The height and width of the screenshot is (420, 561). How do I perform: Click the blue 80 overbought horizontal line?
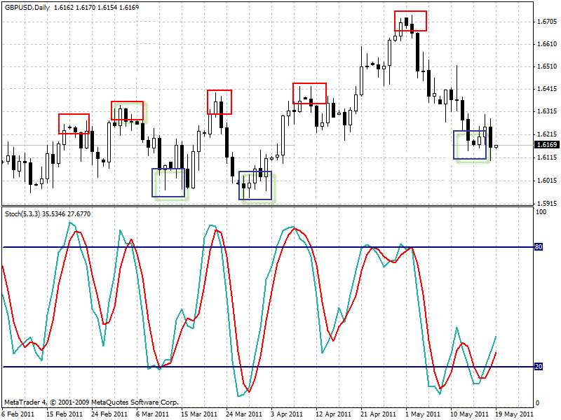pyautogui.click(x=269, y=247)
